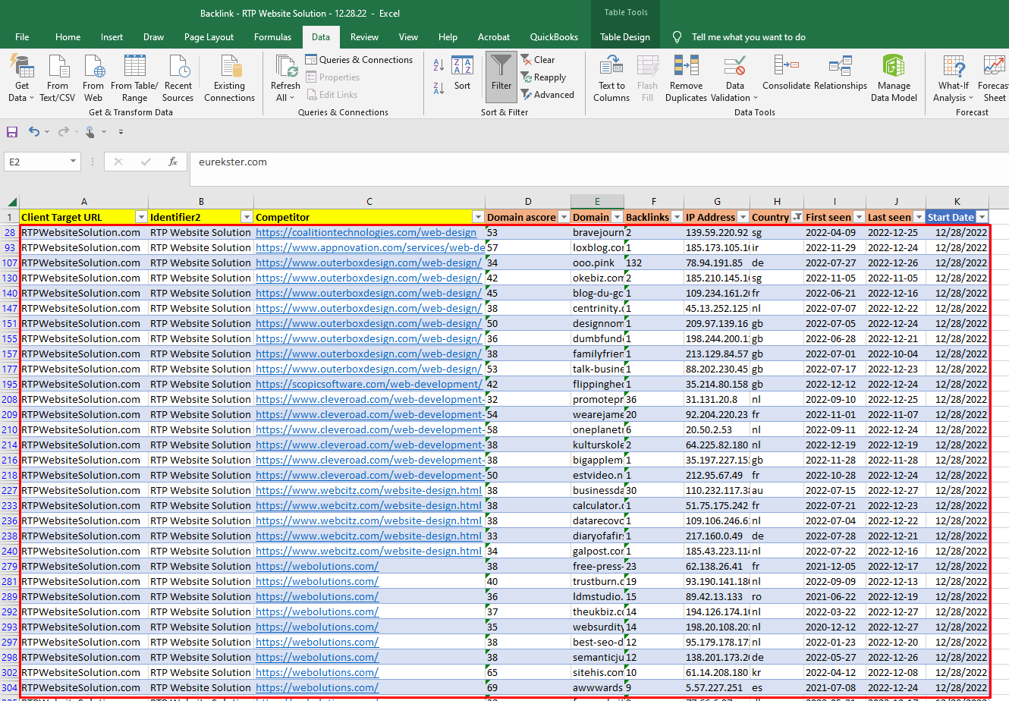The width and height of the screenshot is (1009, 701).
Task: Open Advanced filter options
Action: coord(547,95)
